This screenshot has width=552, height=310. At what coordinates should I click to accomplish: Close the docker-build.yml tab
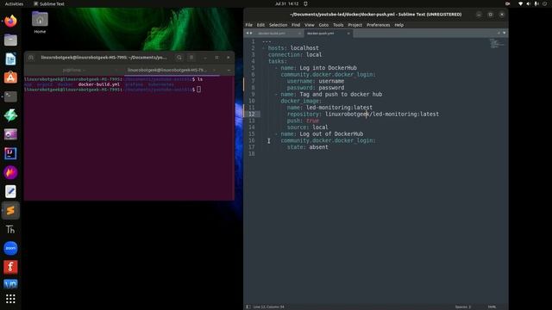(x=299, y=34)
